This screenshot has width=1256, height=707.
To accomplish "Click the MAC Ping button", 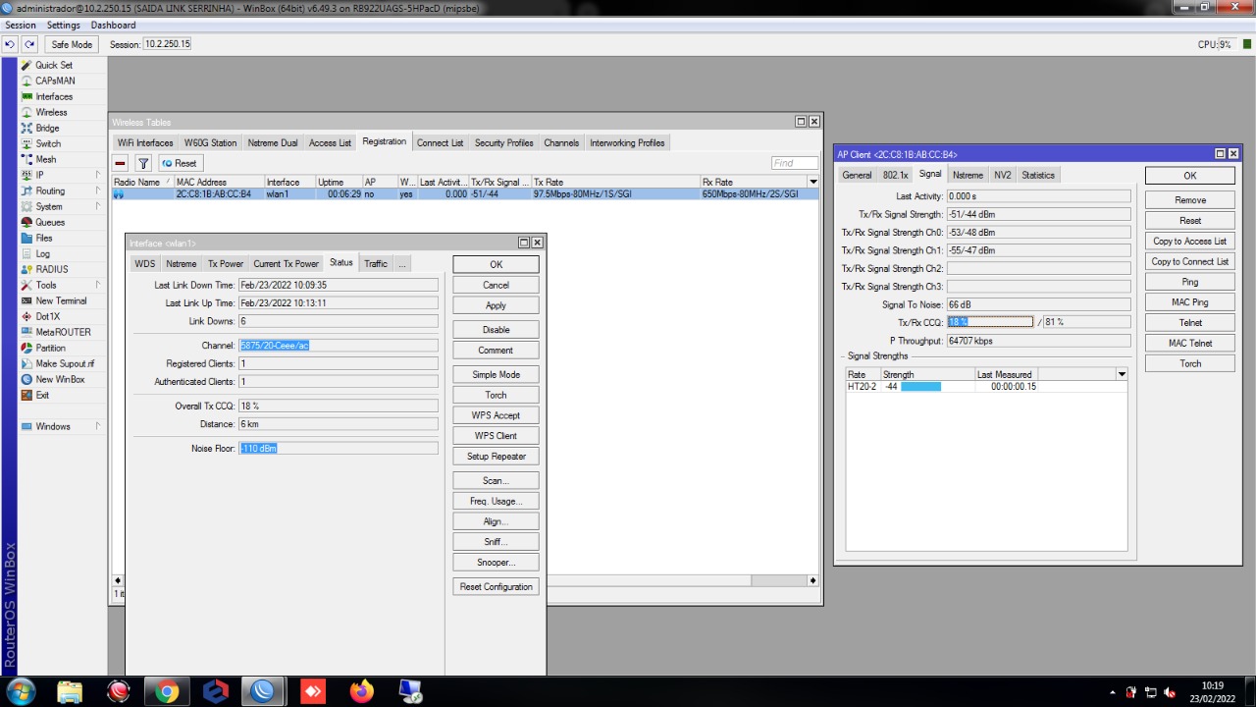I will 1189,302.
